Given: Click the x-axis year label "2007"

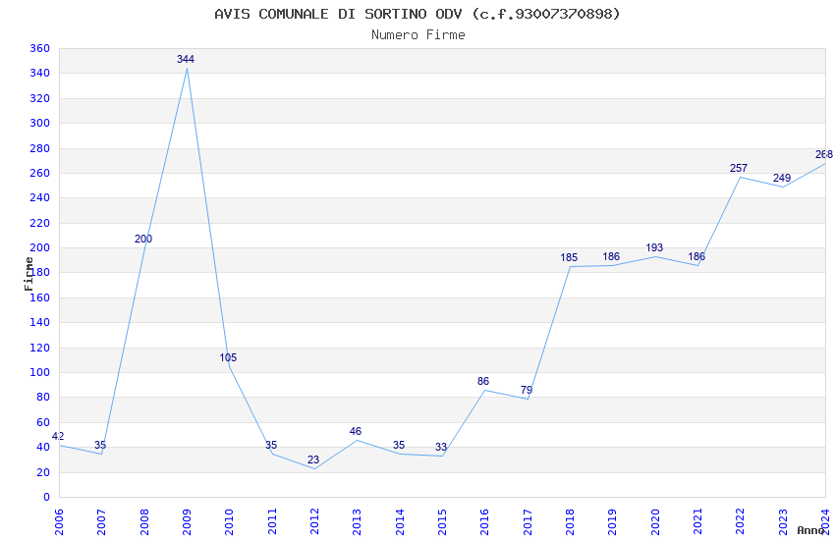Looking at the screenshot, I should point(101,522).
